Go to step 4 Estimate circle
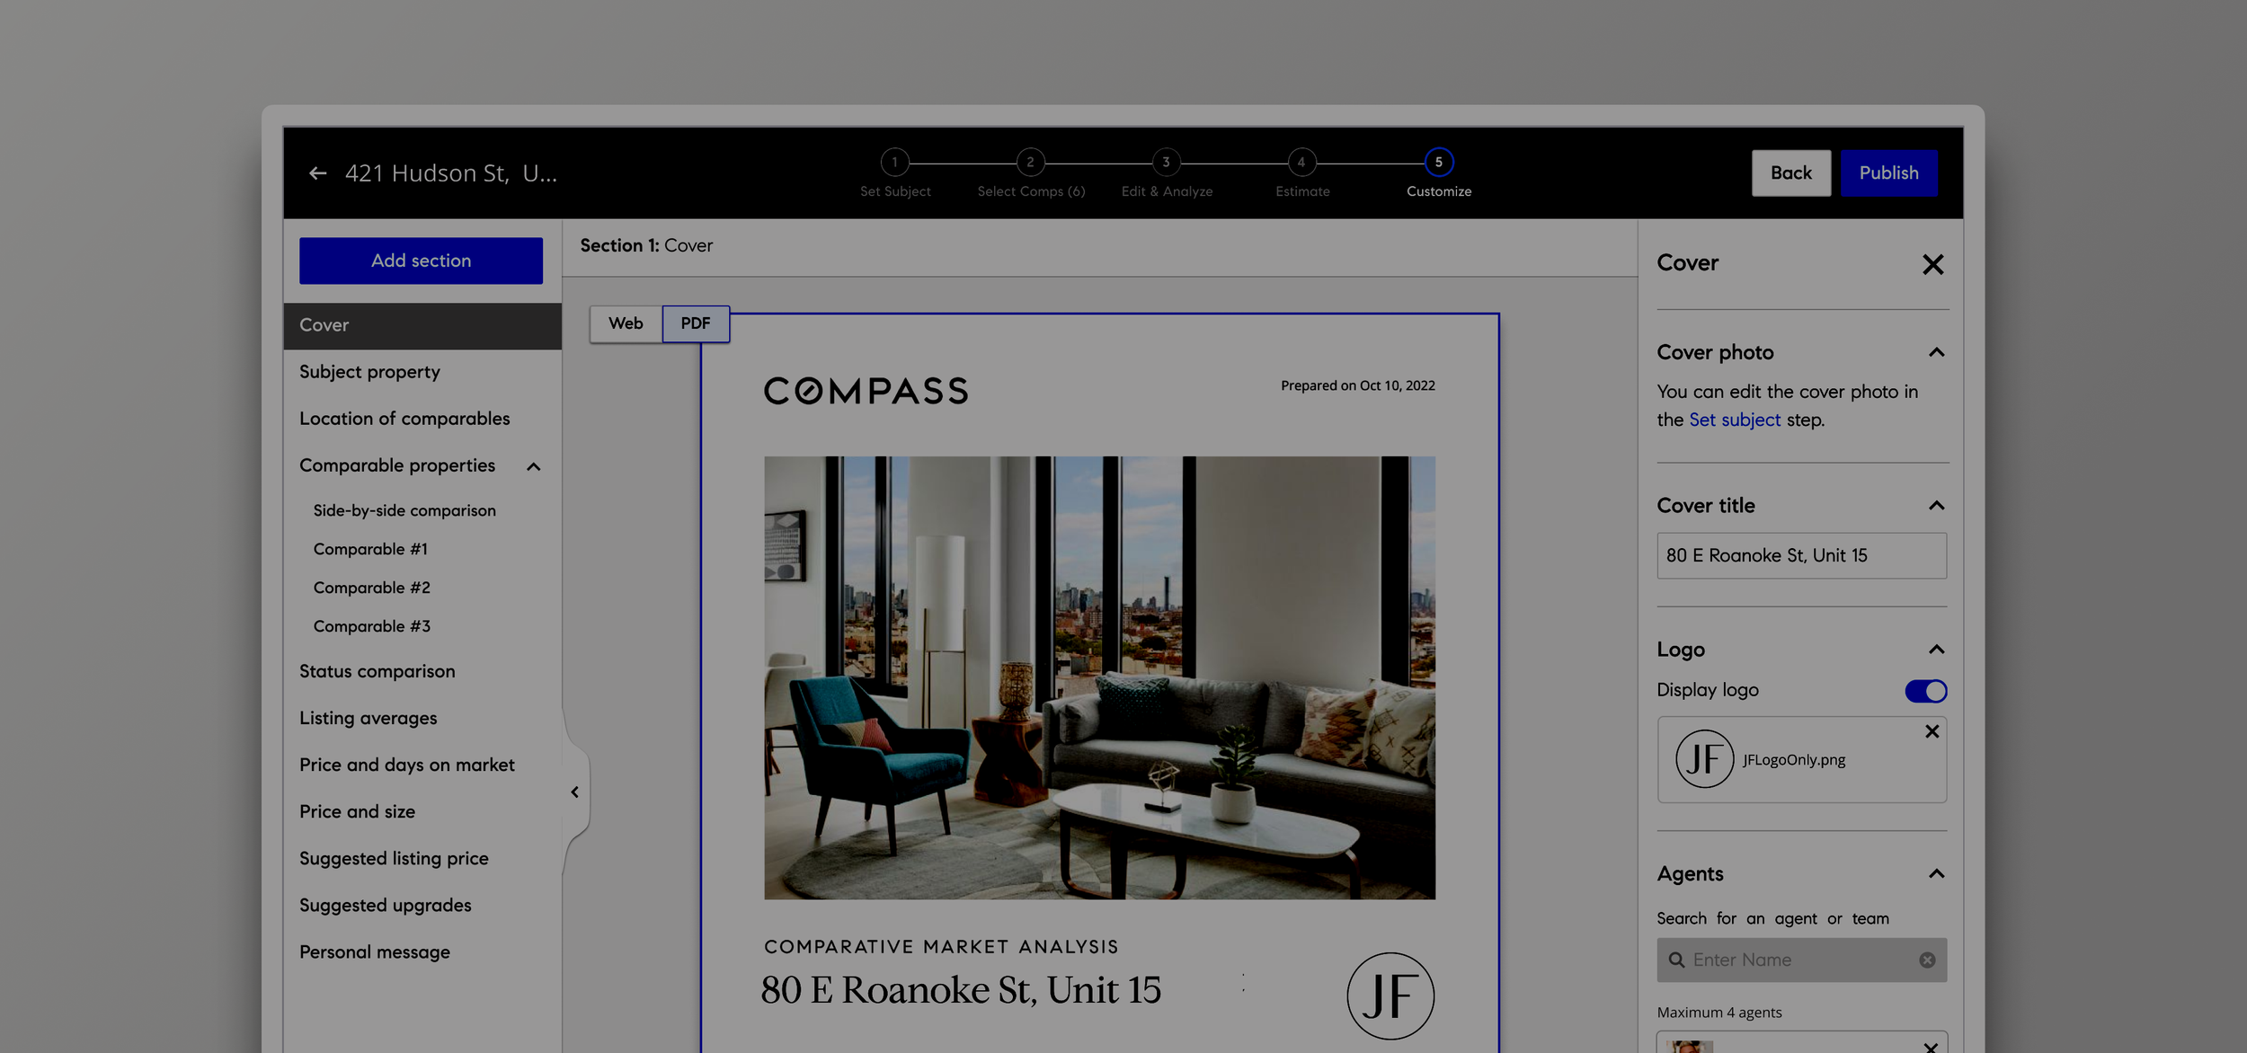The height and width of the screenshot is (1053, 2247). coord(1301,163)
